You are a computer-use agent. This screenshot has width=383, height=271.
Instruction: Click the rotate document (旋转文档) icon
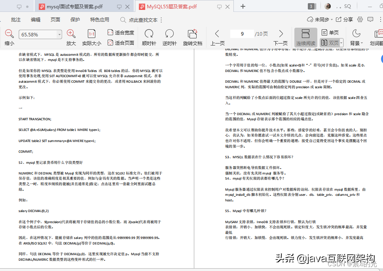pyautogui.click(x=192, y=34)
